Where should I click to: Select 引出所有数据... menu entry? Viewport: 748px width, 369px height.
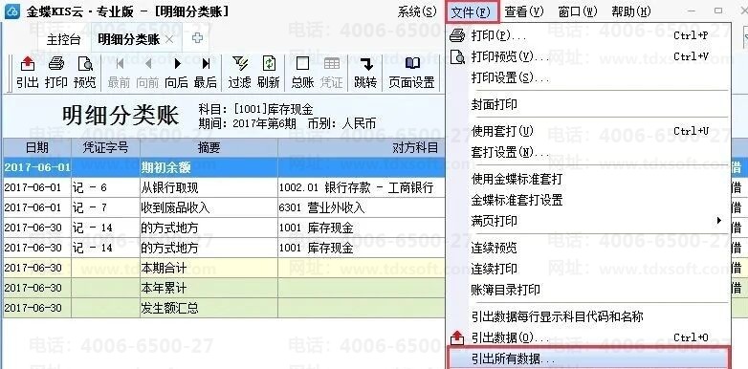(x=588, y=358)
